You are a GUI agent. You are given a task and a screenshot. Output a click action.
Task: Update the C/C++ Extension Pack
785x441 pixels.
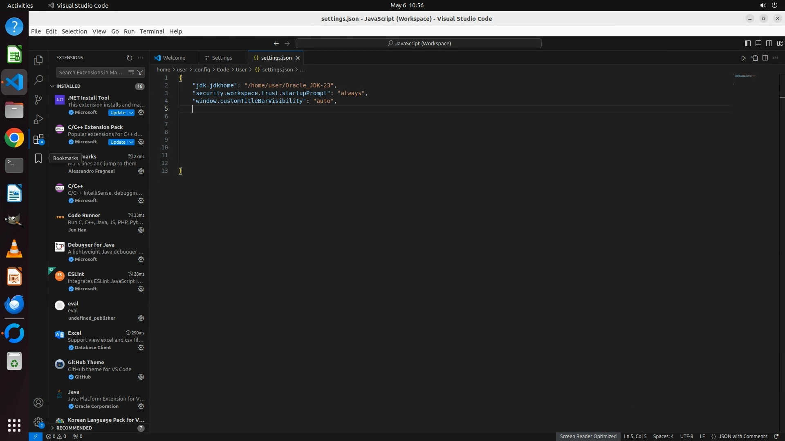click(x=118, y=142)
